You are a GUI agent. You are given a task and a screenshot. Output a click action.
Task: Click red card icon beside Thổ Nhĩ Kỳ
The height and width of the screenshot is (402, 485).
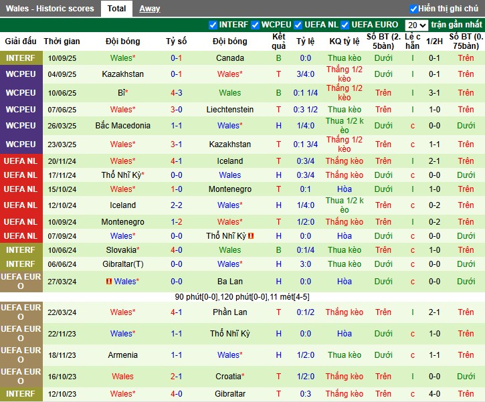pos(251,236)
